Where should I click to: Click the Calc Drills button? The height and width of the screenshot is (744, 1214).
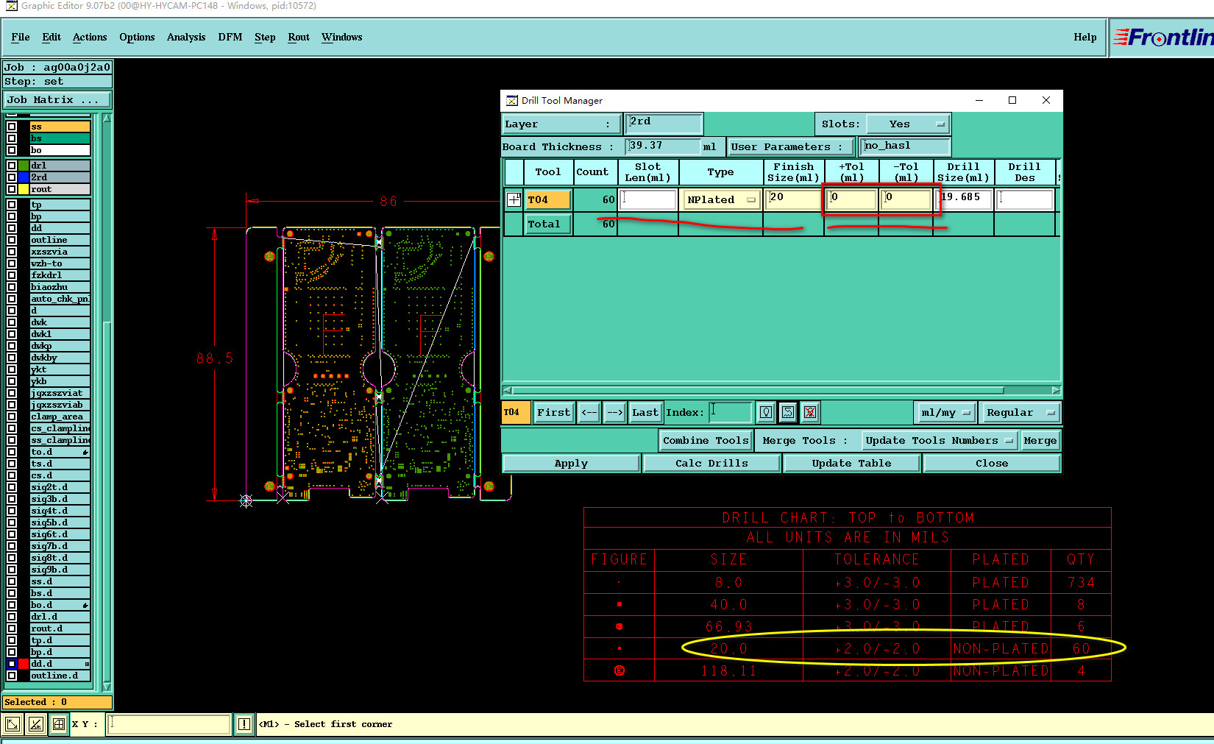(x=711, y=464)
